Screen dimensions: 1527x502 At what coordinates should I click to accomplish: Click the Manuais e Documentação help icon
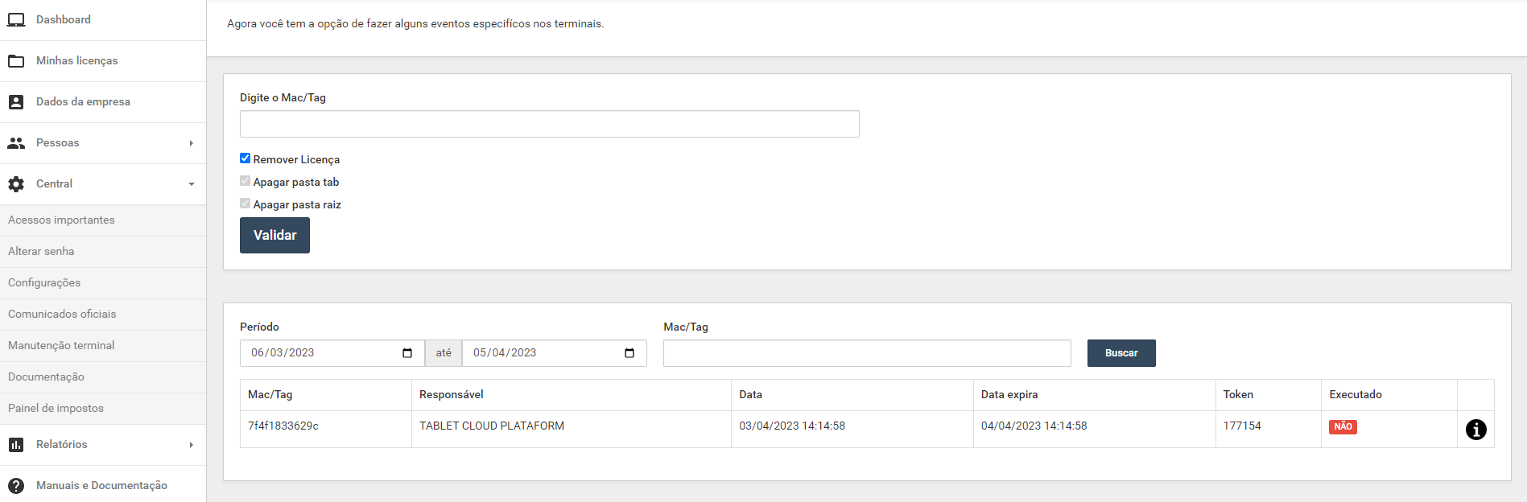point(16,486)
